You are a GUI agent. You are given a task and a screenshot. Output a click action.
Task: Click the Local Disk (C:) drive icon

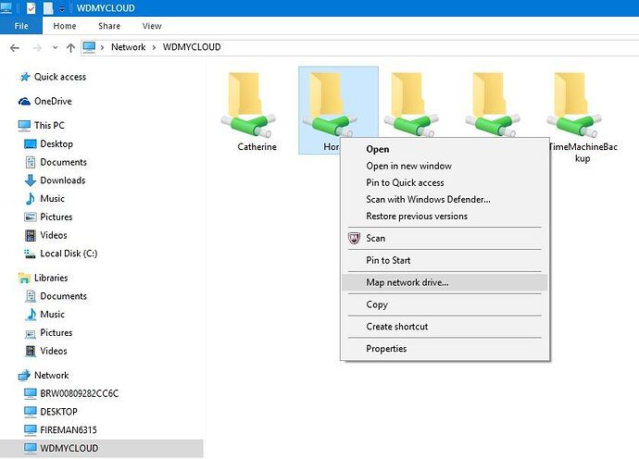pos(30,254)
